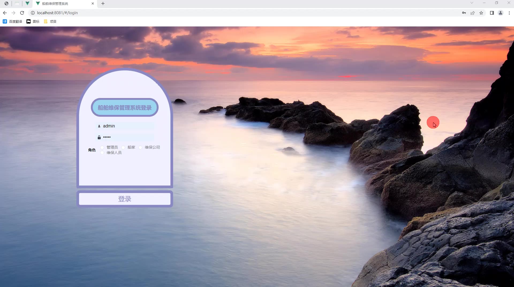
Task: Select the 船家 role radio button
Action: [123, 148]
